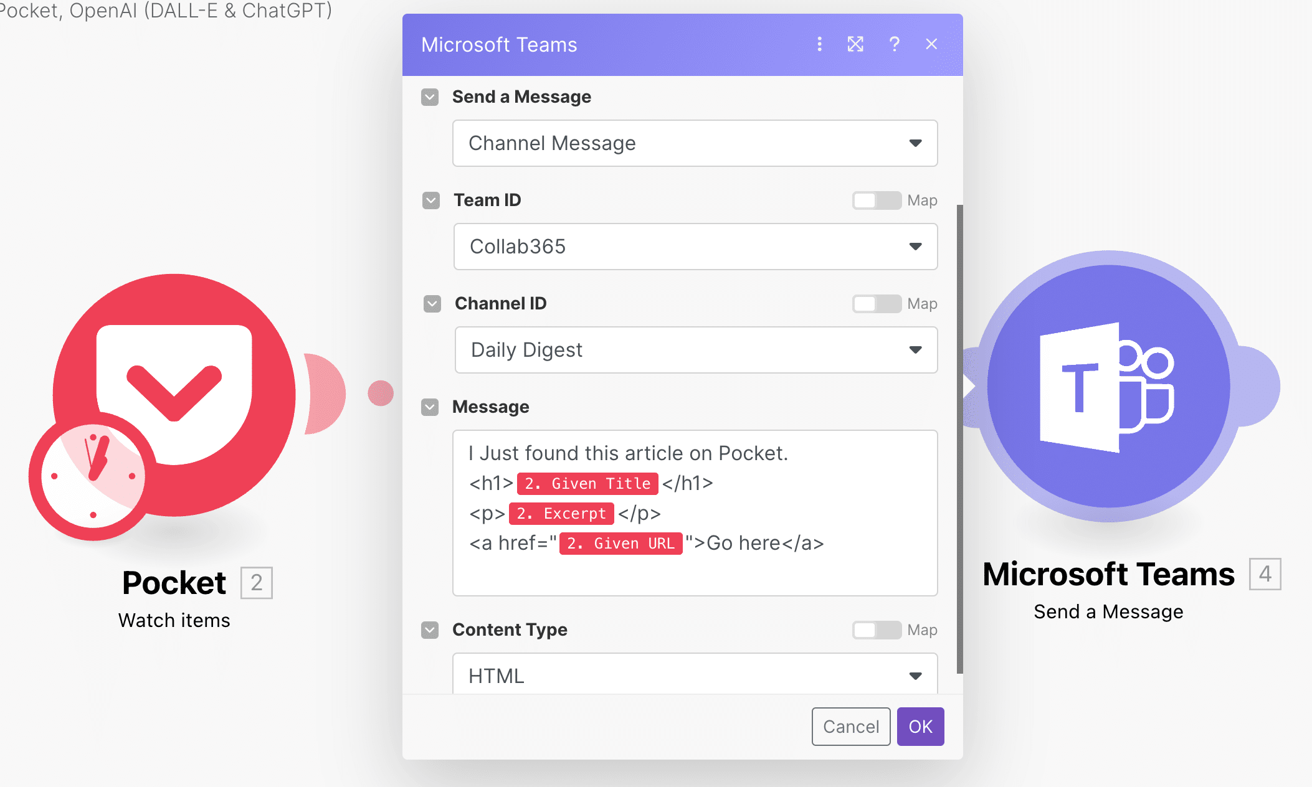The height and width of the screenshot is (787, 1312).
Task: Toggle the Map switch for Content Type
Action: point(875,630)
